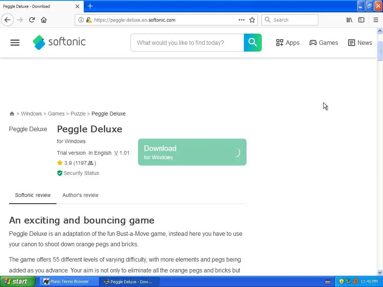Reload the current page
The width and height of the screenshot is (383, 287).
tap(32, 20)
